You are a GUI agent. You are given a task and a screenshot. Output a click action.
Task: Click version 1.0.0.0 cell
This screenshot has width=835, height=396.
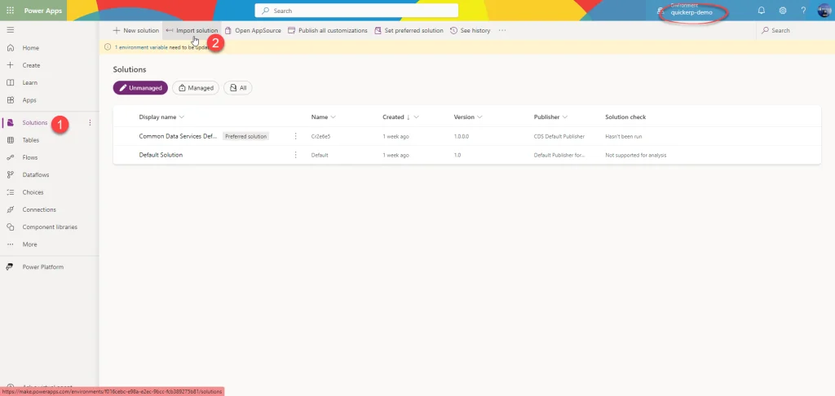pos(462,137)
